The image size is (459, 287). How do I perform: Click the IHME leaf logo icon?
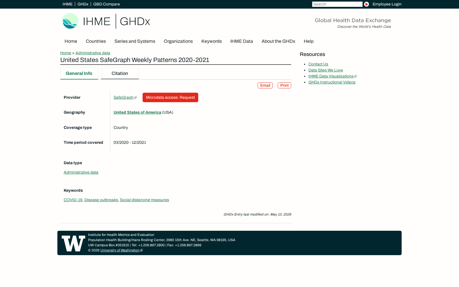70,21
